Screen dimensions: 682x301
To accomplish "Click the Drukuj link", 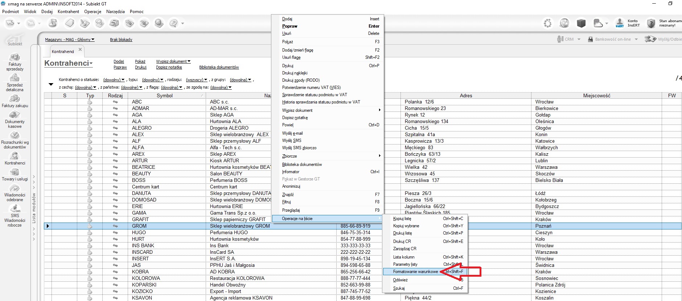I will tap(141, 67).
